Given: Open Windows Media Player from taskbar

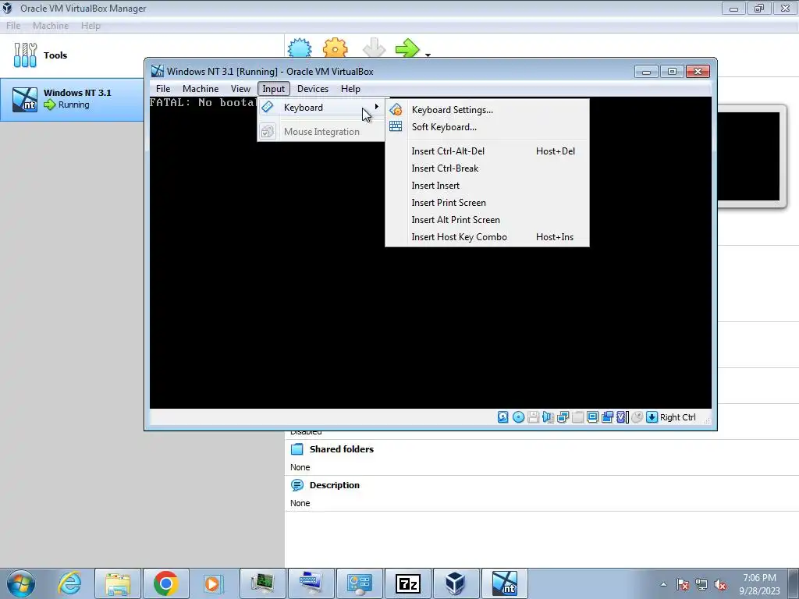Looking at the screenshot, I should 212,583.
